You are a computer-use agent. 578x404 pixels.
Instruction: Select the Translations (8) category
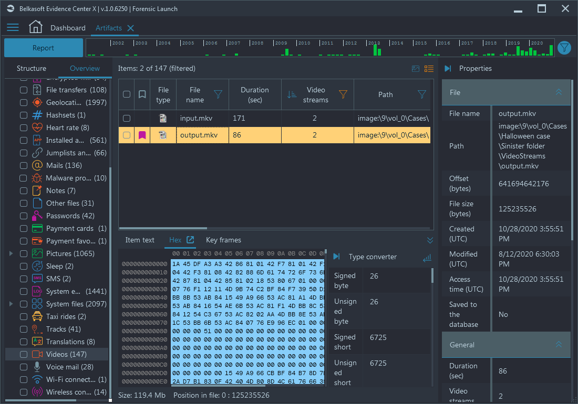coord(70,342)
